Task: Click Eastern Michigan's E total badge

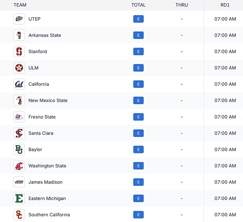Action: [138, 198]
